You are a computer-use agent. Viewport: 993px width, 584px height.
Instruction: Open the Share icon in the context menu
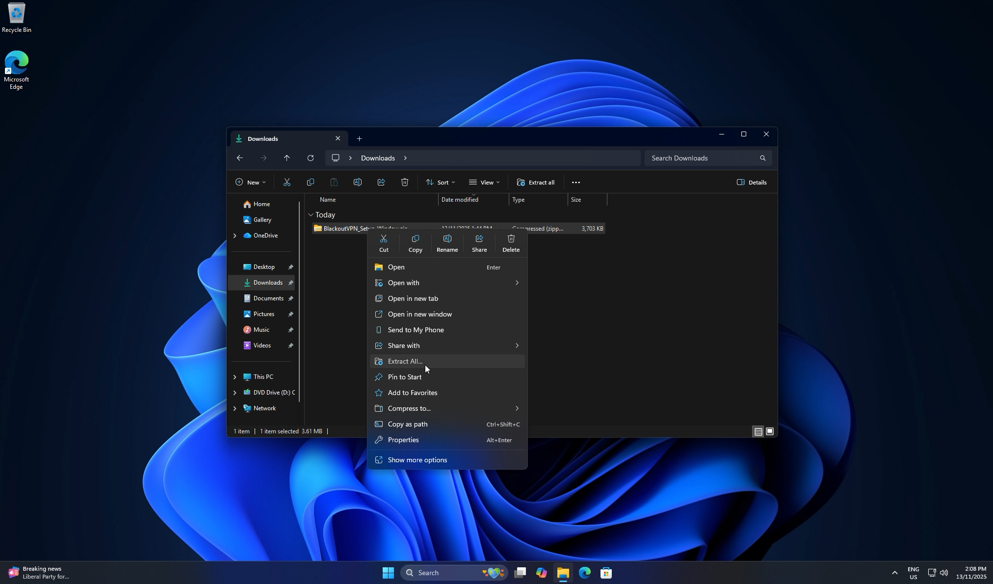479,243
